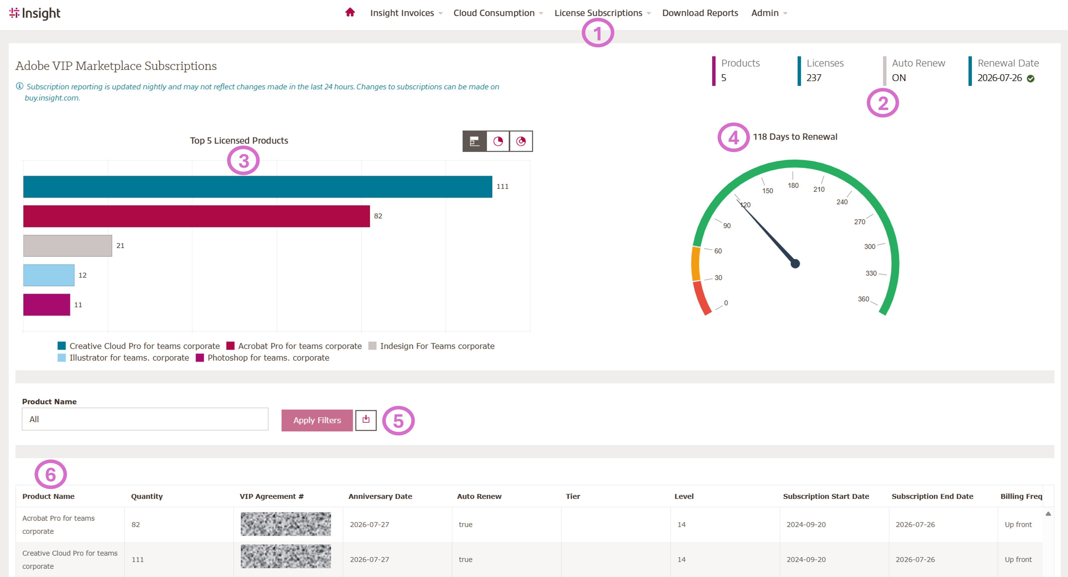The width and height of the screenshot is (1068, 577).
Task: Open the License Subscriptions menu
Action: [x=602, y=13]
